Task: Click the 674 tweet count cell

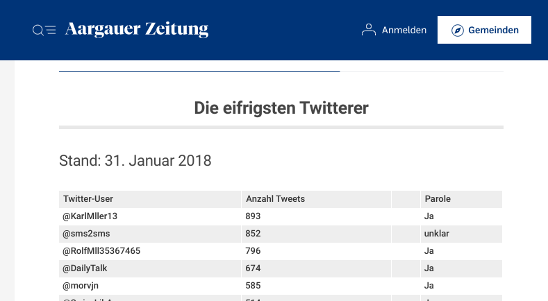Action: click(x=254, y=268)
